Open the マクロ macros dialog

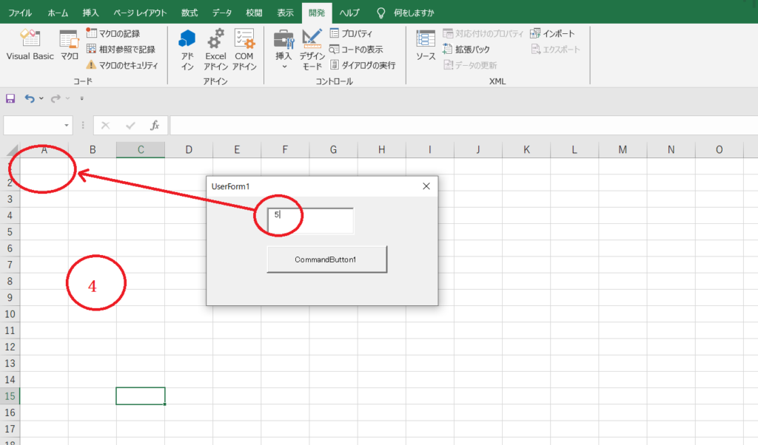[69, 44]
